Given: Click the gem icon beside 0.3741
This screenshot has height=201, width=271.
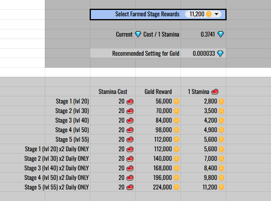Looking at the screenshot, I should [x=221, y=35].
